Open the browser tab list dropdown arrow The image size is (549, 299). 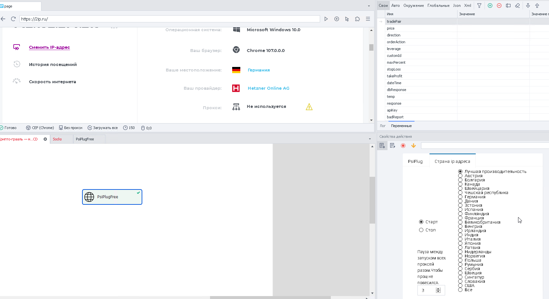369,6
